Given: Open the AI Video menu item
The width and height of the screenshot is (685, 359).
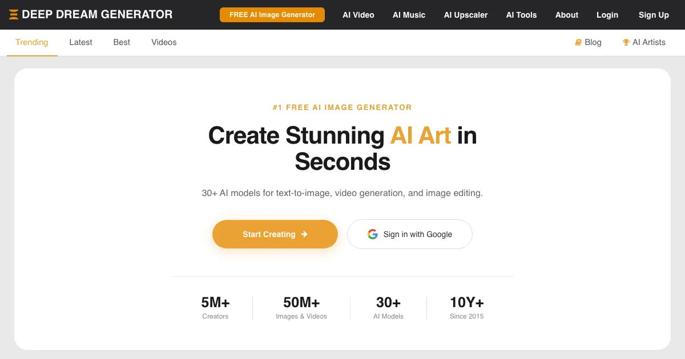Looking at the screenshot, I should pyautogui.click(x=358, y=15).
